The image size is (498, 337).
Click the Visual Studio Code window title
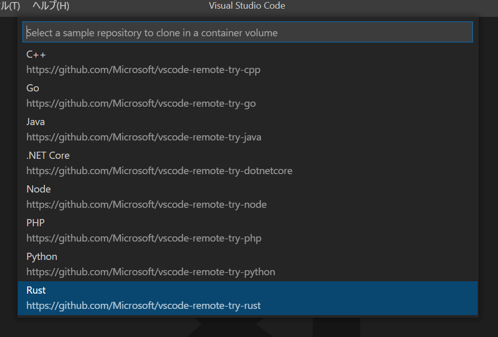(247, 6)
